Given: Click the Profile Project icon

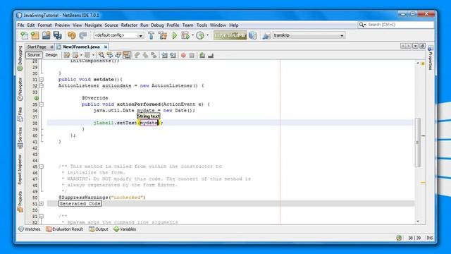Looking at the screenshot, I should click(200, 35).
